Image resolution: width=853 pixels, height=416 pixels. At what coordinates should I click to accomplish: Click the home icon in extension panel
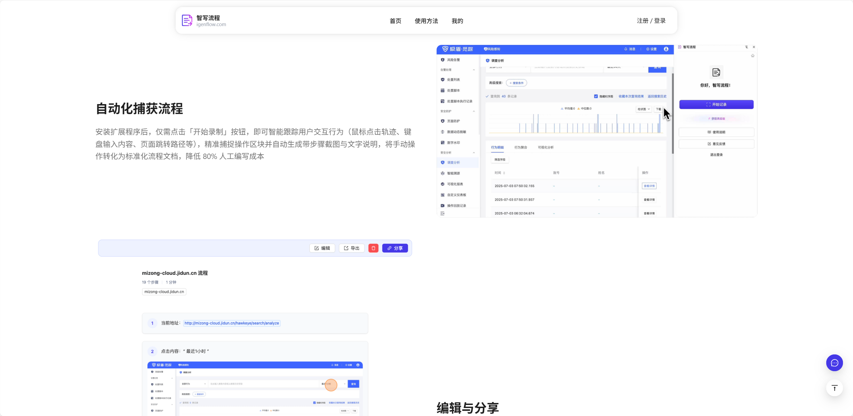(753, 56)
